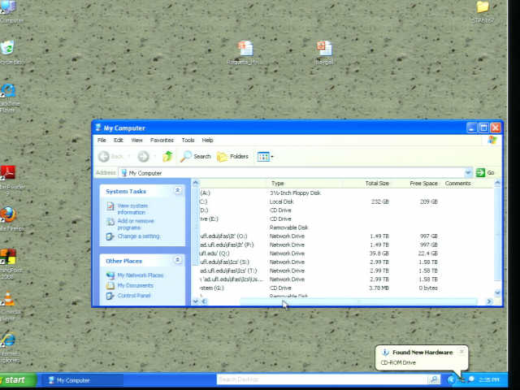The image size is (520, 390).
Task: Open the Help menu
Action: tap(208, 141)
